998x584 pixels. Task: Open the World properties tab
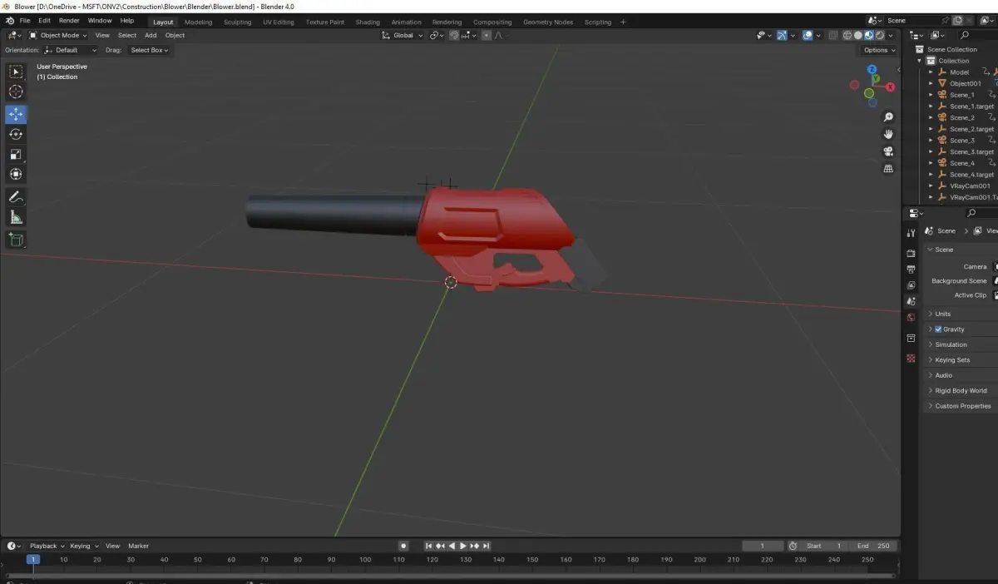point(911,317)
